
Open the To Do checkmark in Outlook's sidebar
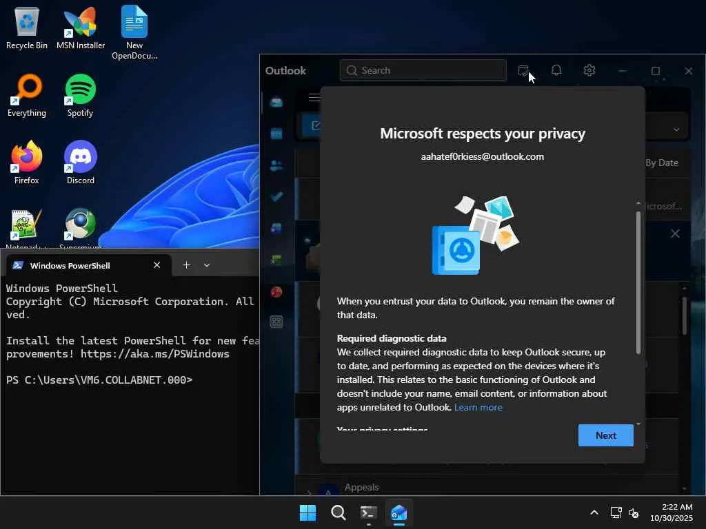pyautogui.click(x=276, y=196)
